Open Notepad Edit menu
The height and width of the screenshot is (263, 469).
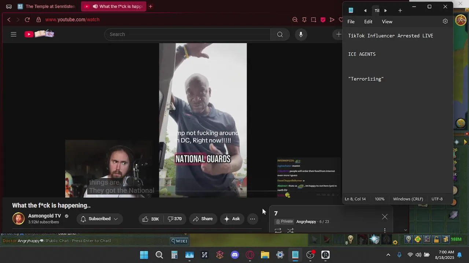pos(368,22)
